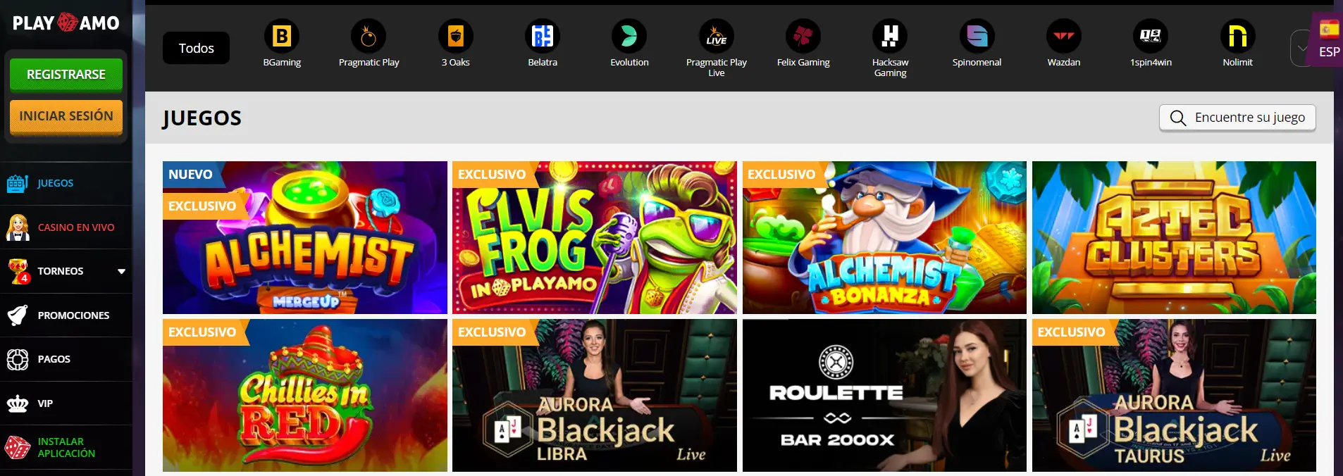Select the Todos provider filter
Screen dimensions: 1343x476
(196, 48)
